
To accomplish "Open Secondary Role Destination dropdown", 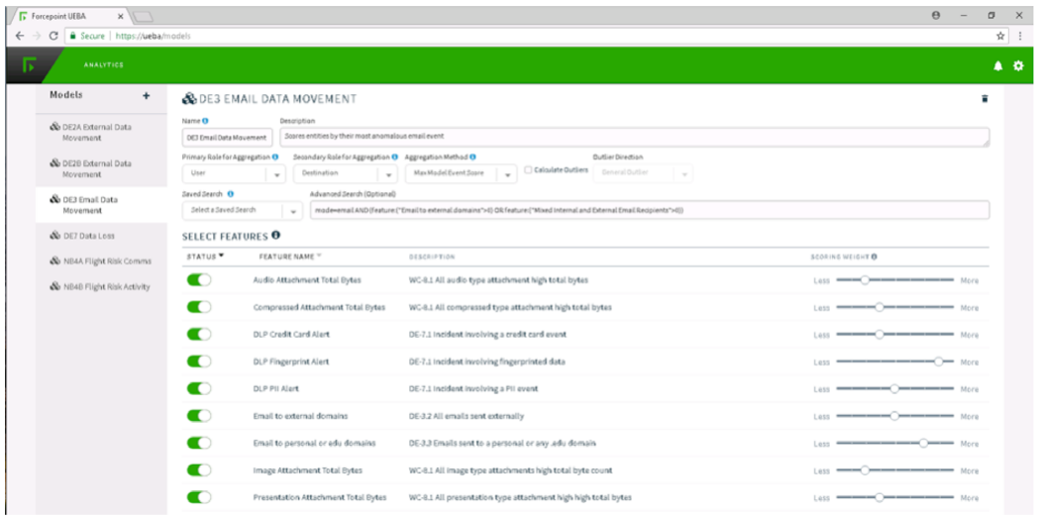I will 345,173.
